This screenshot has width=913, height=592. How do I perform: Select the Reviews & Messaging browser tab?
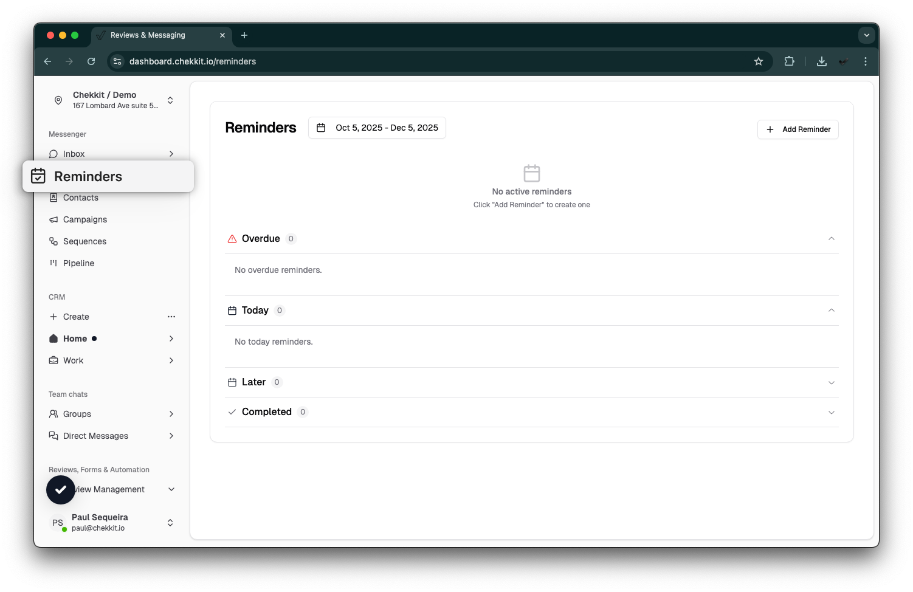tap(162, 35)
